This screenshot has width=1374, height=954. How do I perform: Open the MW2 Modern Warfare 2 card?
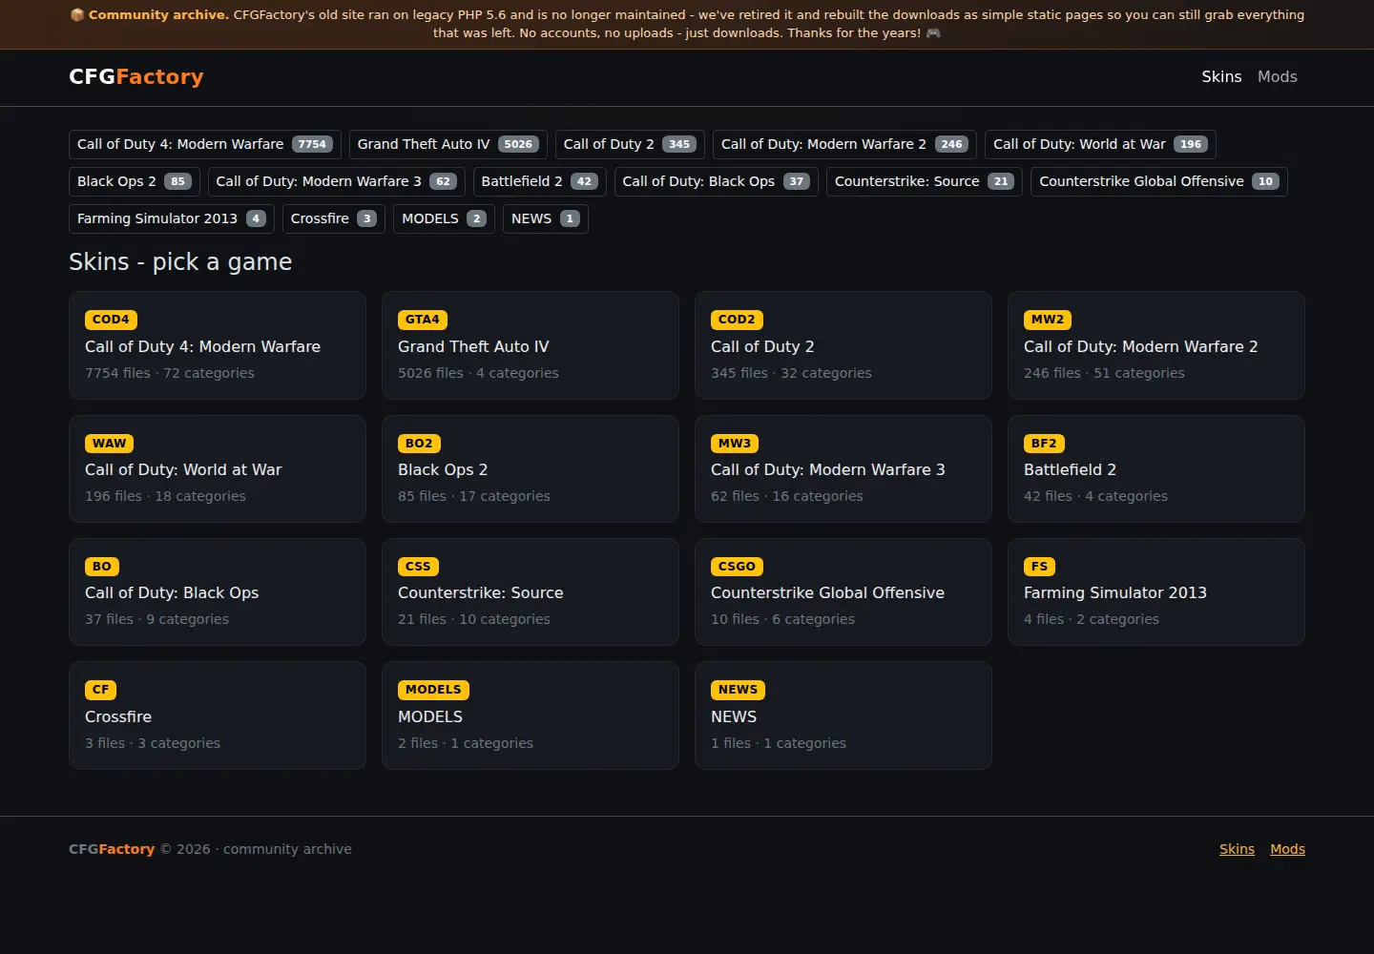point(1156,345)
